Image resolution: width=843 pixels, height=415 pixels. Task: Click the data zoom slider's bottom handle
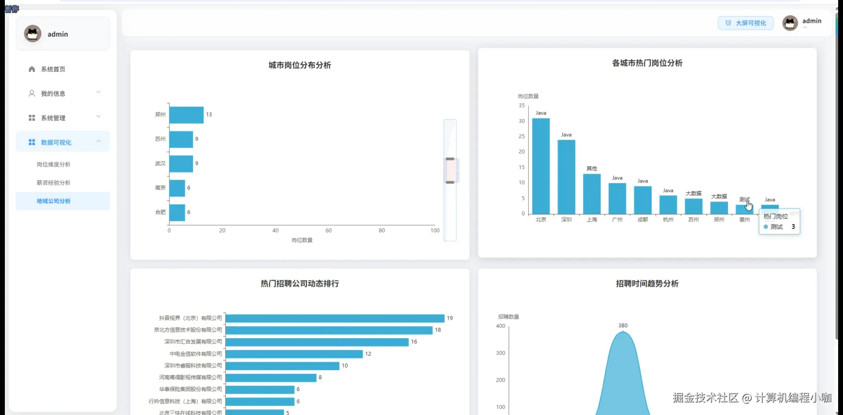click(450, 182)
